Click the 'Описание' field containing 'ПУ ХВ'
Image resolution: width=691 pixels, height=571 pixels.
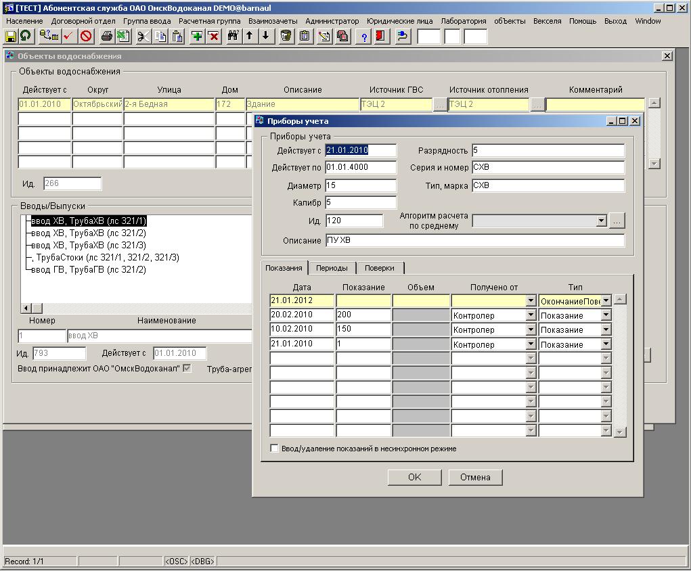[474, 241]
